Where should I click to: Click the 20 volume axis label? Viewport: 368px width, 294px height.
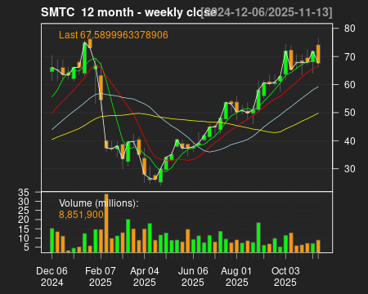[x=24, y=220]
